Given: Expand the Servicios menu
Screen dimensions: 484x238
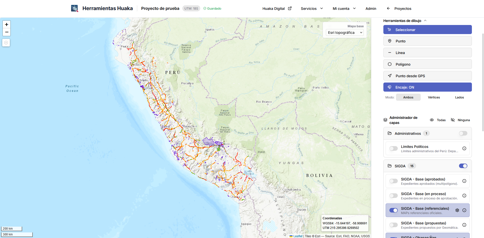Looking at the screenshot, I should (x=311, y=9).
